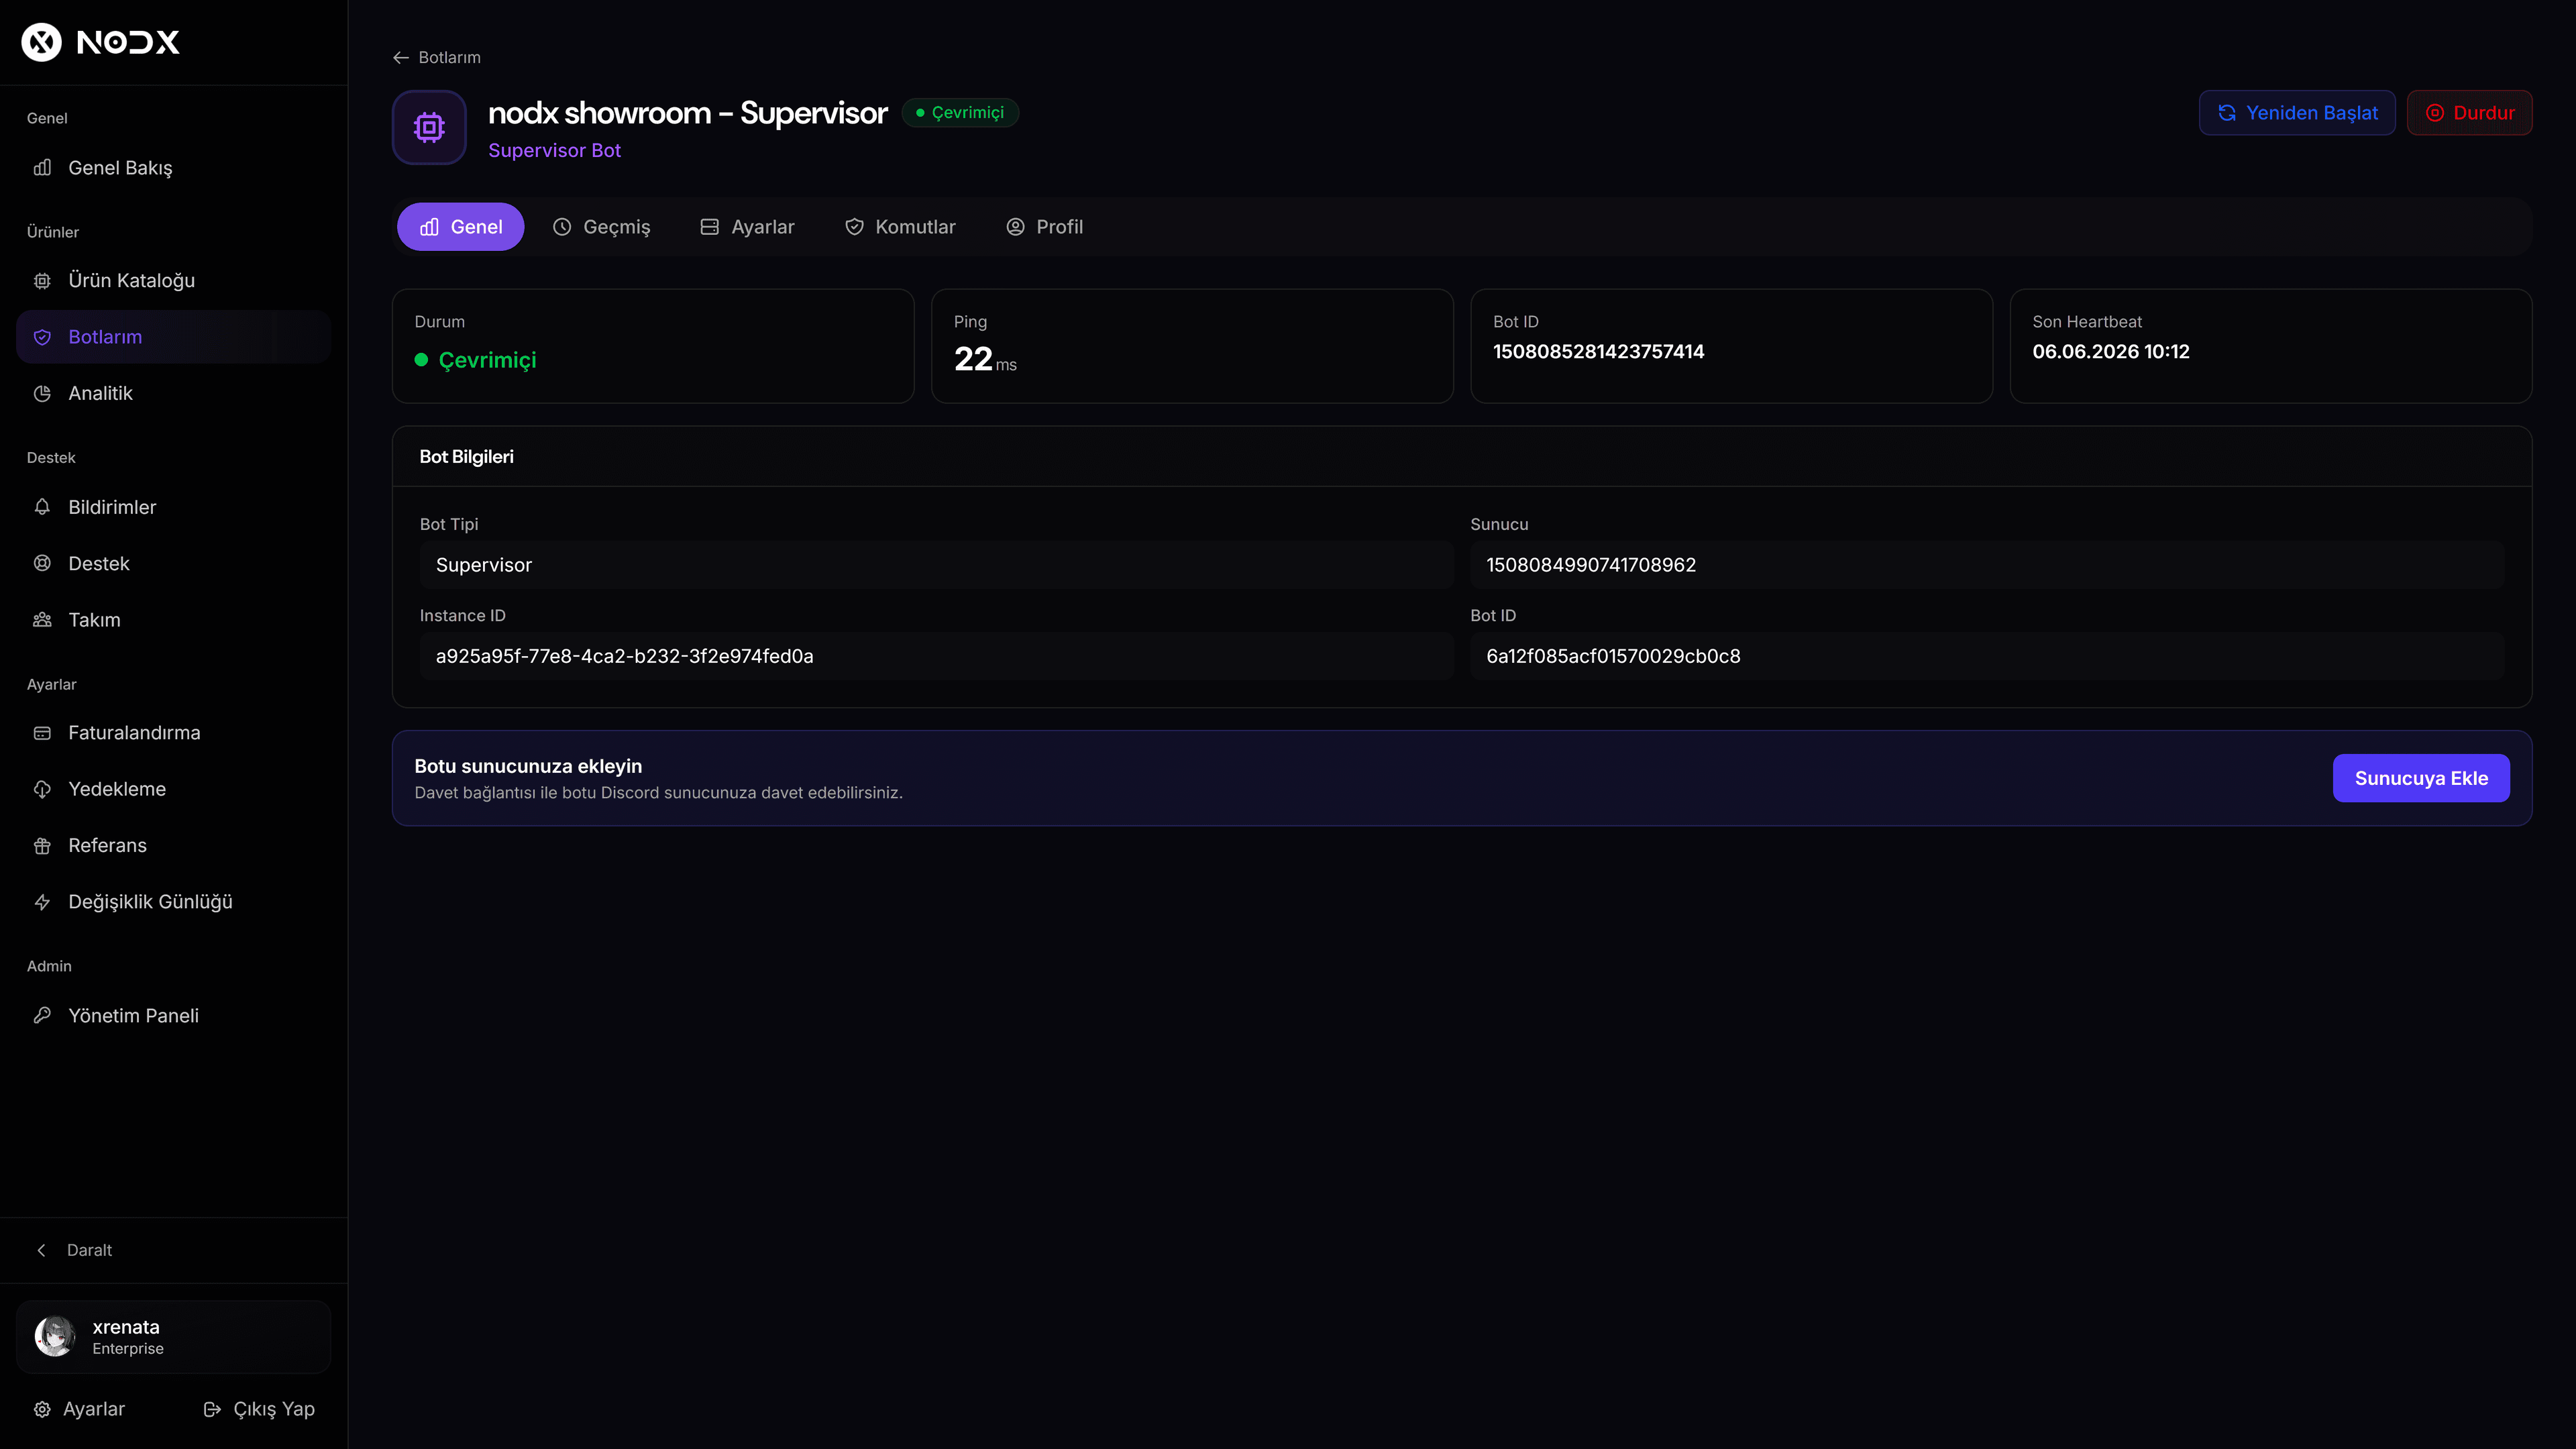
Task: Click the back arrow beside Botlarım
Action: [401, 58]
